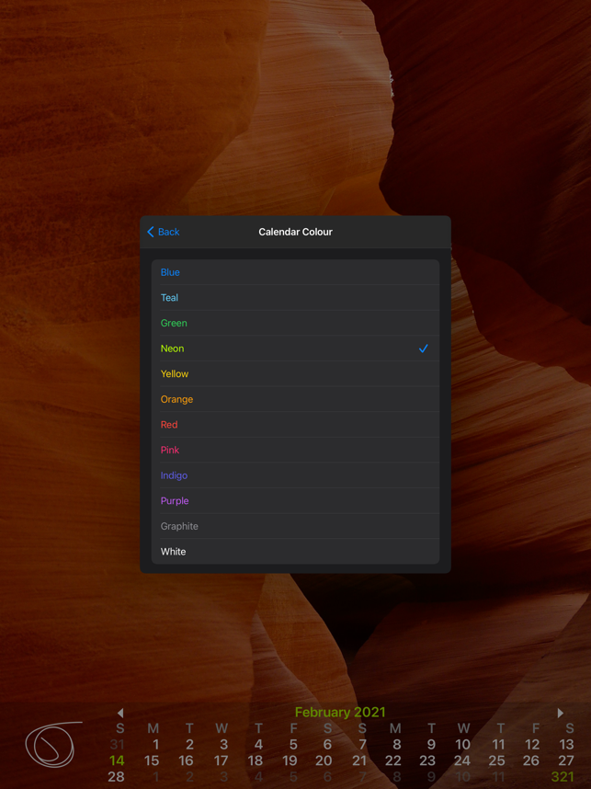The height and width of the screenshot is (789, 591).
Task: Set calendar colour to Yellow
Action: coord(295,374)
